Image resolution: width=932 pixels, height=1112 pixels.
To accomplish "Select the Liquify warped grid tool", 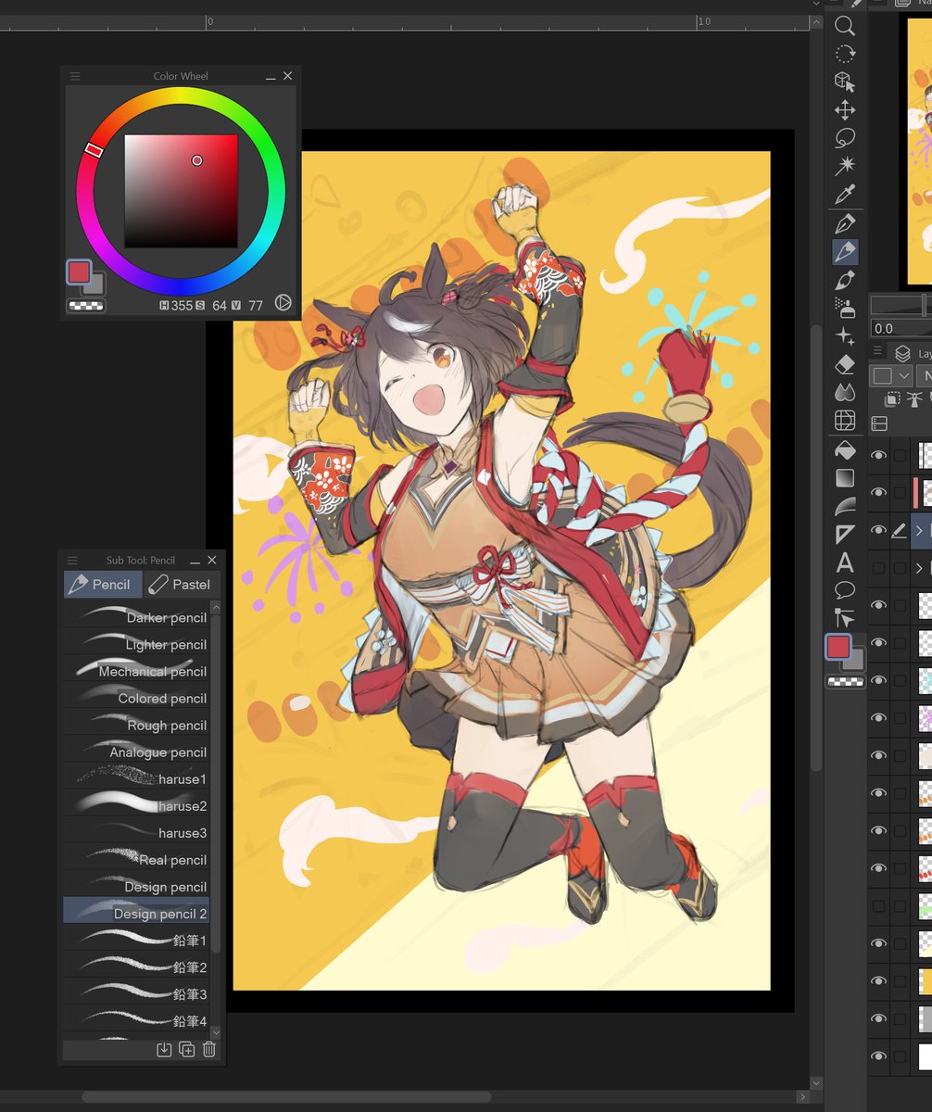I will 845,420.
